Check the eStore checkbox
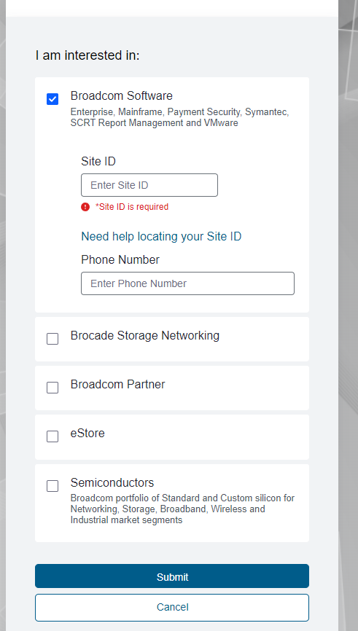 point(52,436)
